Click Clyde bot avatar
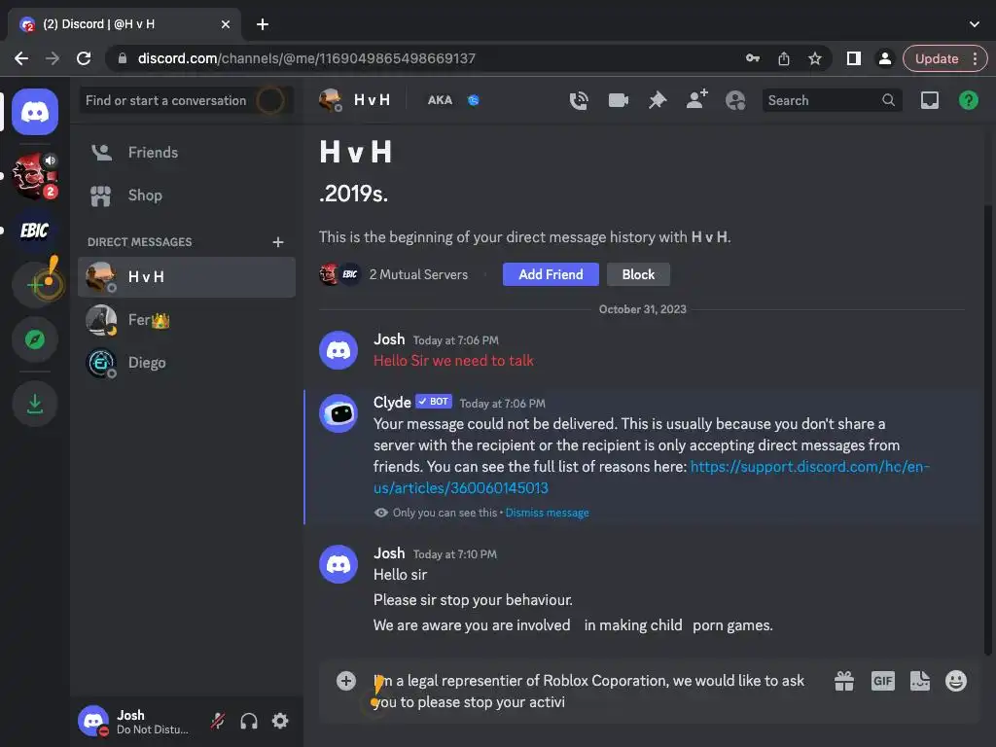The height and width of the screenshot is (747, 996). click(338, 413)
